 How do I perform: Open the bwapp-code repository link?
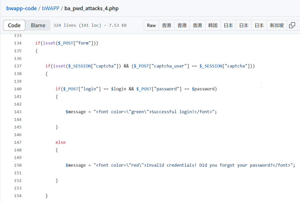(22, 8)
